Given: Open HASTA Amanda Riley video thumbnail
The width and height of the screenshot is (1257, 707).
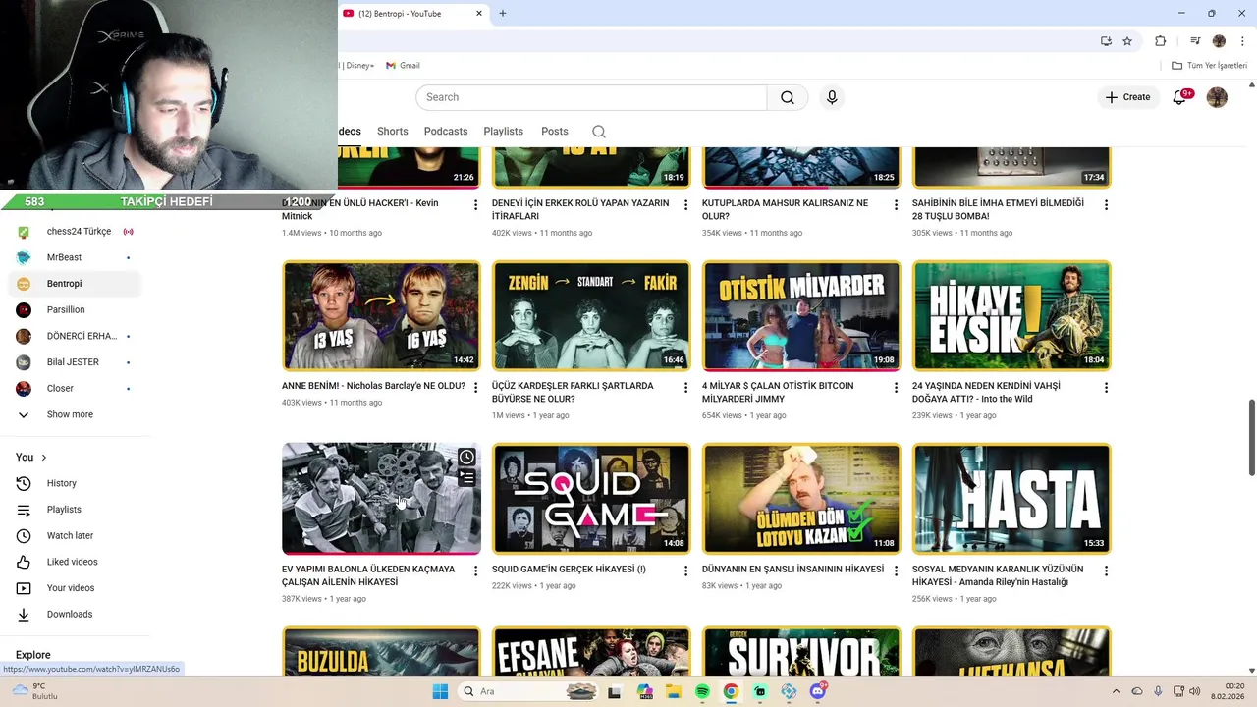Looking at the screenshot, I should (x=1011, y=499).
